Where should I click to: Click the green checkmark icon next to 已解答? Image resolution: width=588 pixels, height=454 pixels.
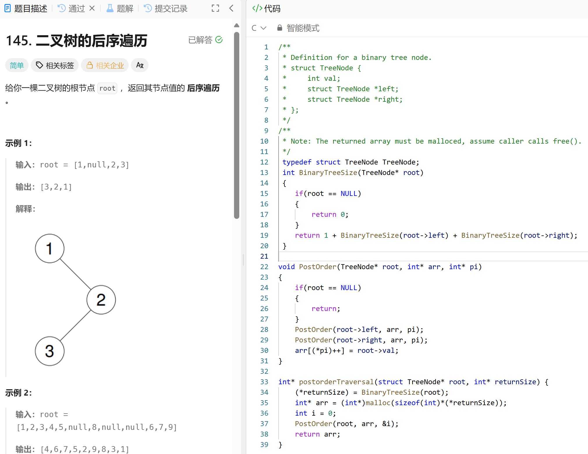click(219, 40)
